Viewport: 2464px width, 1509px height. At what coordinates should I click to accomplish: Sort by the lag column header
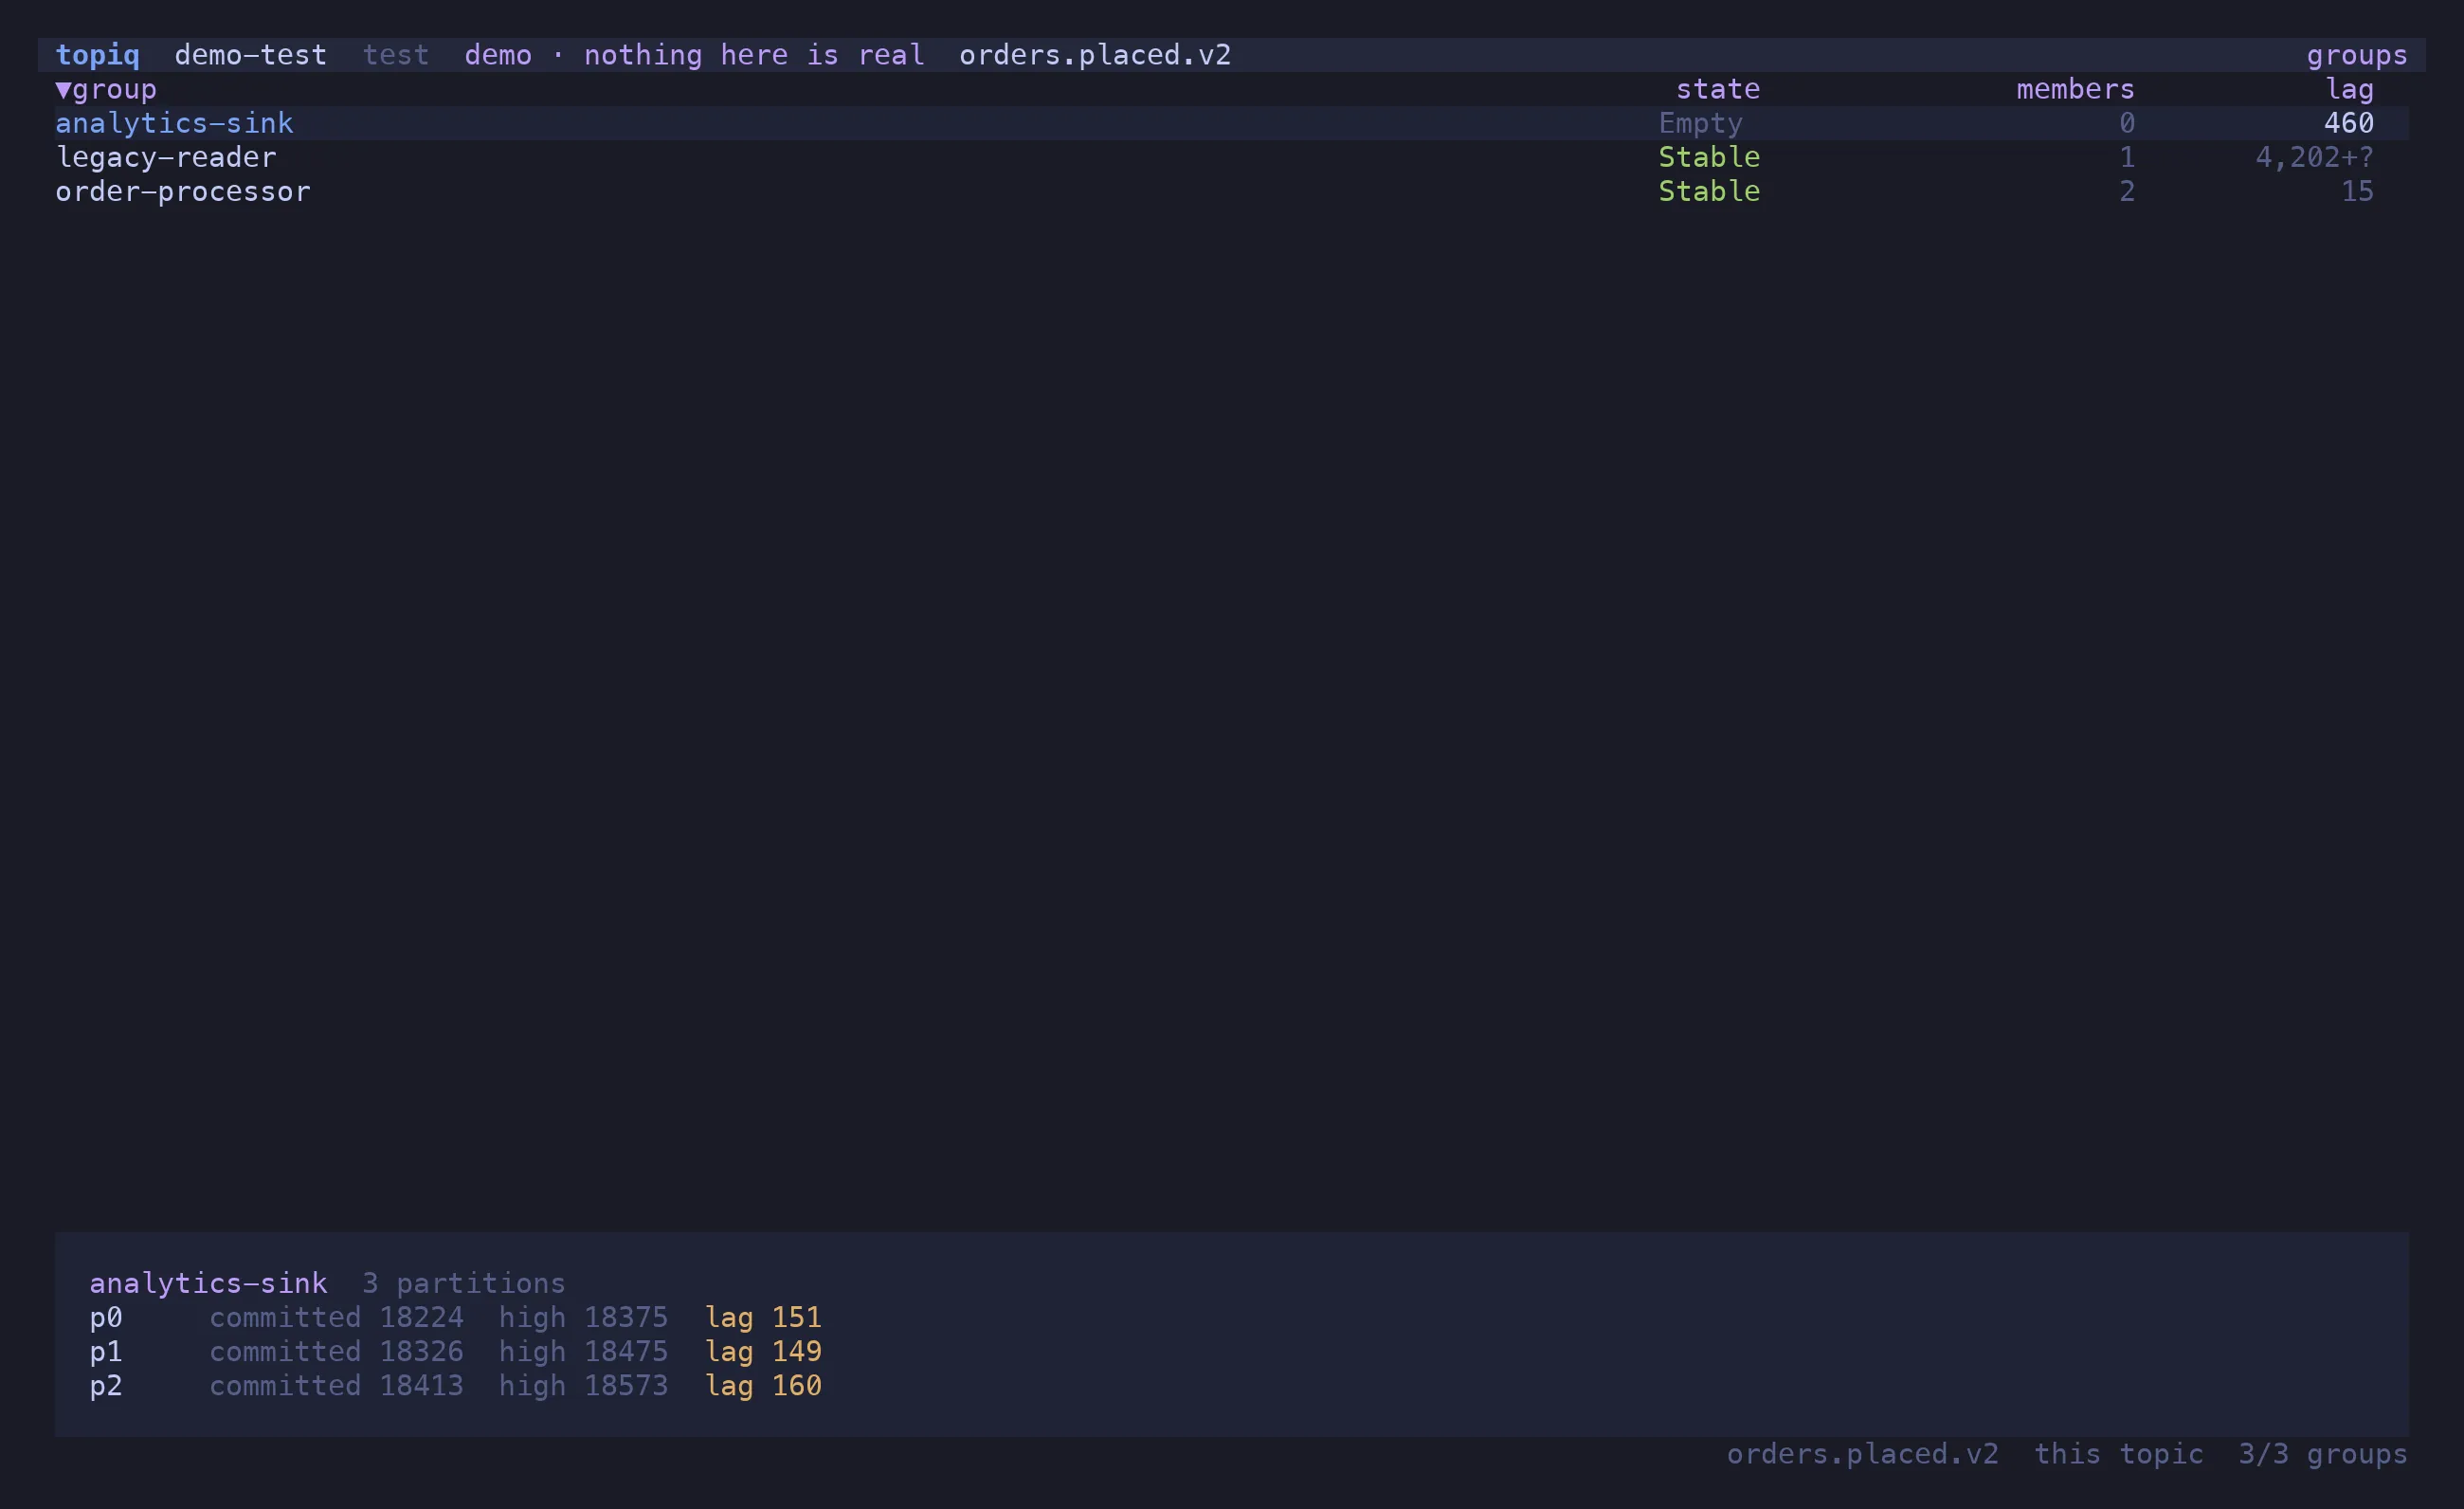pos(2349,89)
